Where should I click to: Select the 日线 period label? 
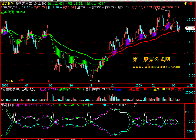coord(190,85)
